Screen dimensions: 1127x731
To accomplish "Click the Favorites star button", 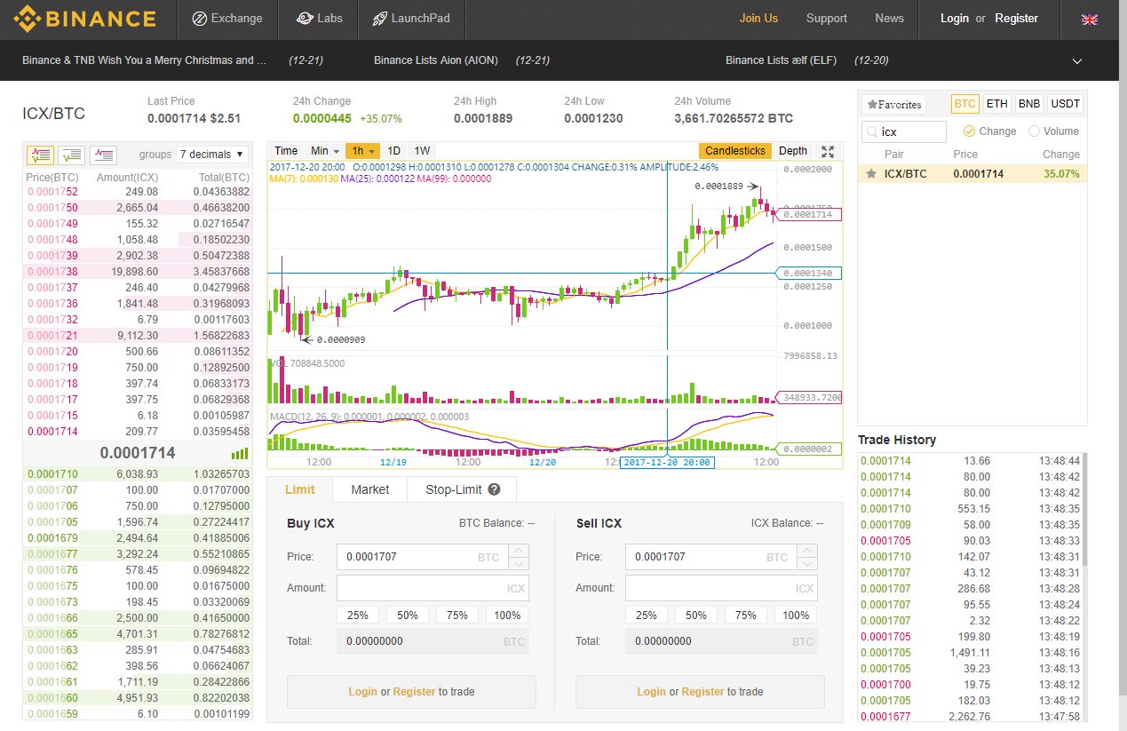I will pyautogui.click(x=893, y=104).
